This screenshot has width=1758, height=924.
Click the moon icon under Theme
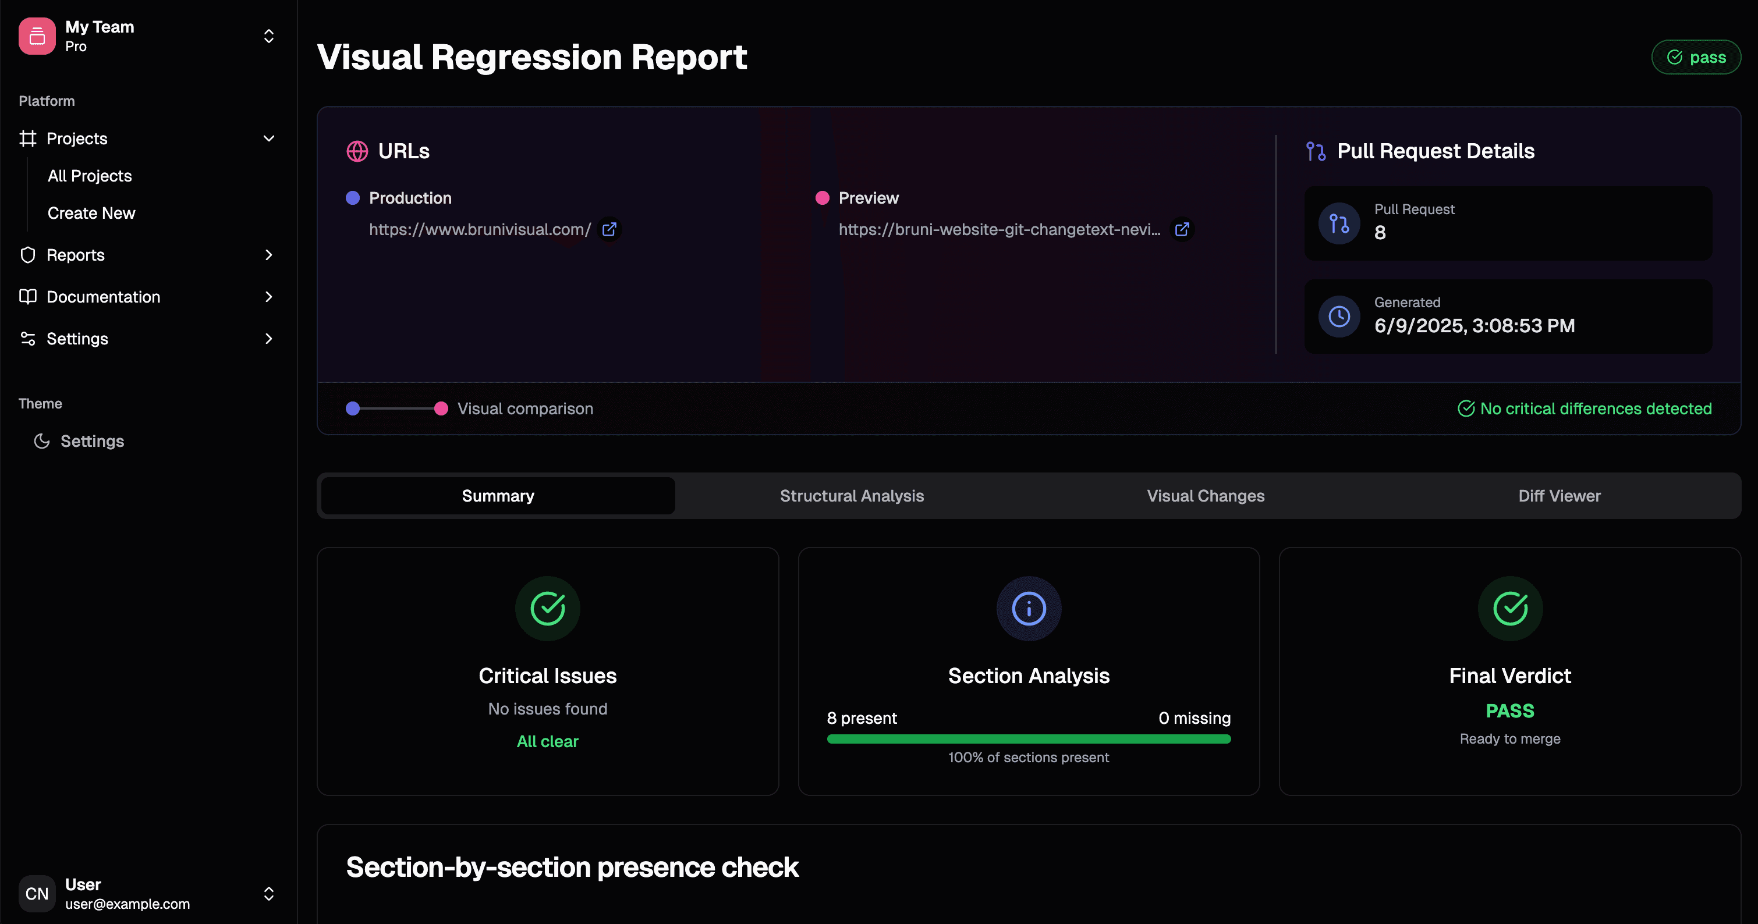click(42, 441)
